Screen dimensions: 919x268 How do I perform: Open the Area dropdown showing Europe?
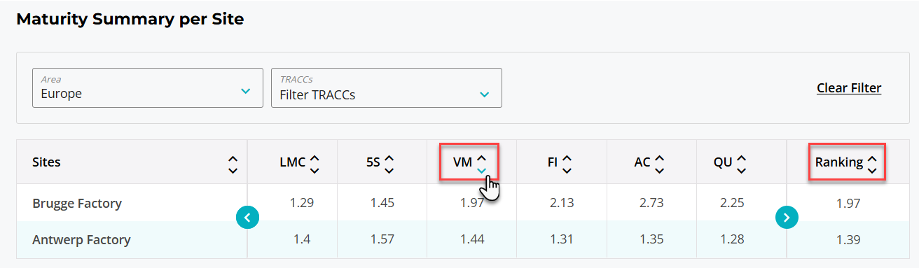coord(148,87)
